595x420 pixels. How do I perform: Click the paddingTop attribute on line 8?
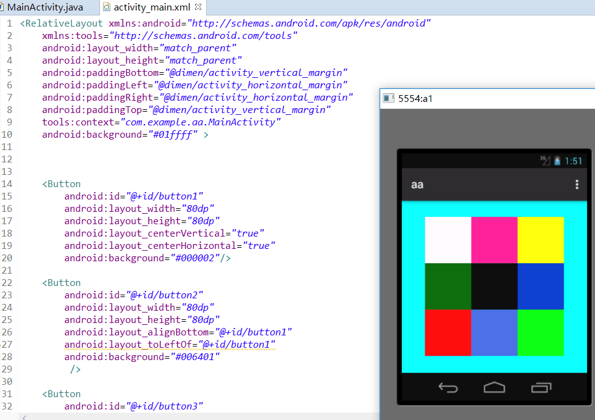coord(92,110)
